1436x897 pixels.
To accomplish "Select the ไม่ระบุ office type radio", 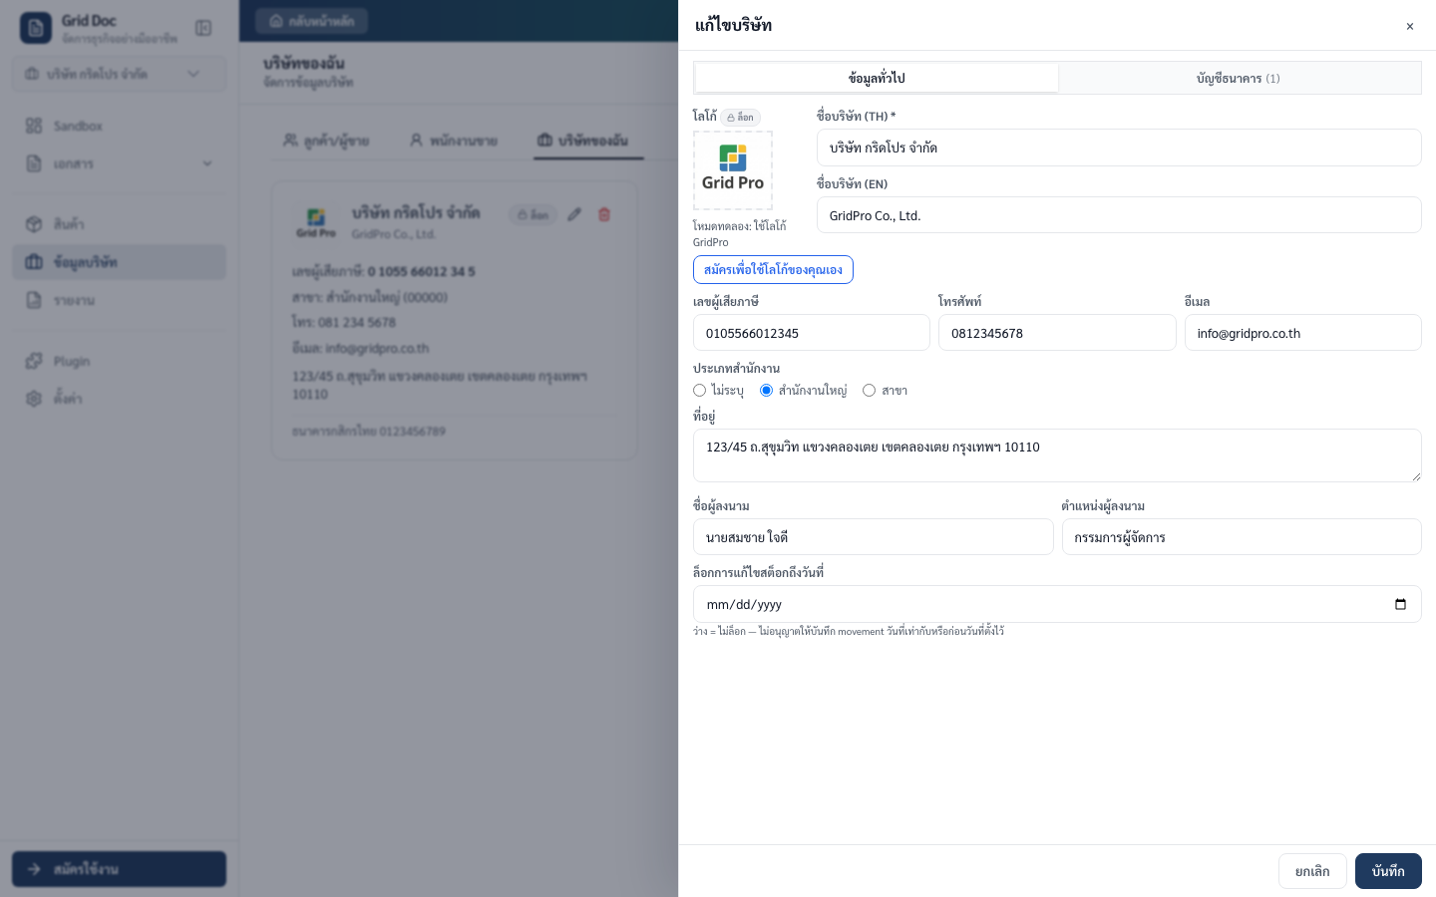I will pyautogui.click(x=700, y=391).
